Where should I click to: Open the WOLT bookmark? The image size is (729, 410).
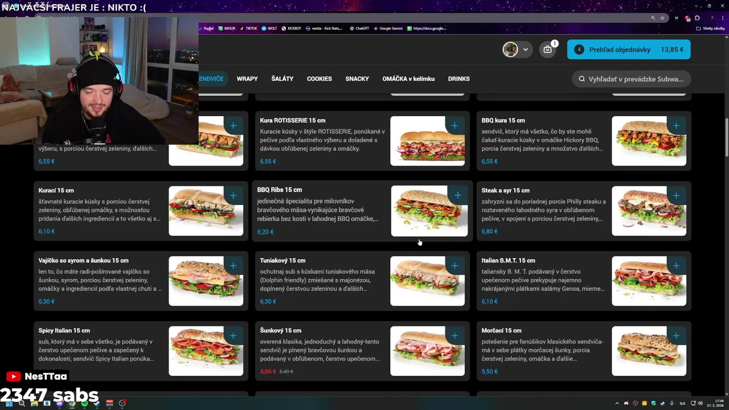[269, 28]
